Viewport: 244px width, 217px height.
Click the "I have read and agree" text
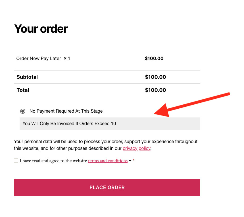coord(53,161)
